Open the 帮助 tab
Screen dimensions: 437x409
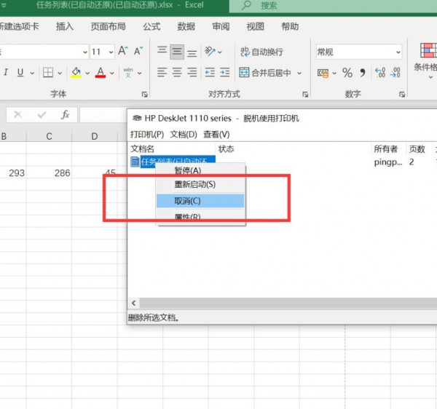(x=290, y=26)
